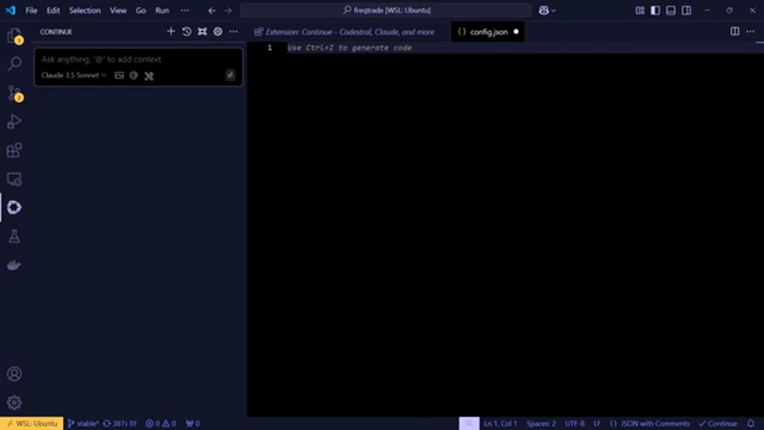Open Run and Debug view

point(14,122)
